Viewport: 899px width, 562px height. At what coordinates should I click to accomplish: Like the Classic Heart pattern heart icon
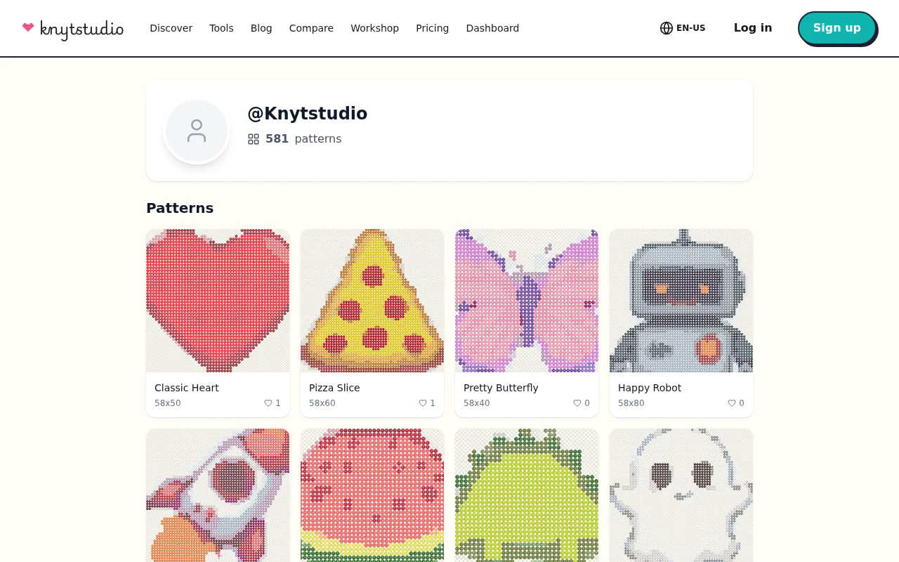click(268, 403)
